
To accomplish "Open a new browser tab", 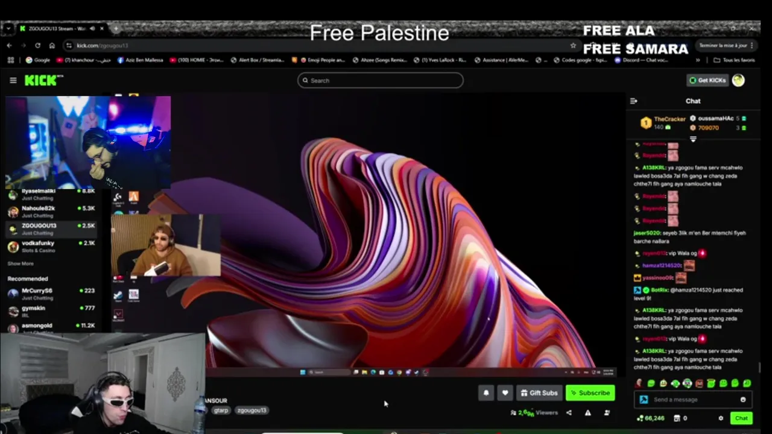I will 116,28.
